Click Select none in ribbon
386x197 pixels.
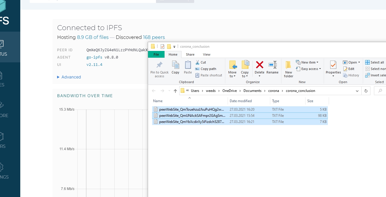[x=376, y=69]
